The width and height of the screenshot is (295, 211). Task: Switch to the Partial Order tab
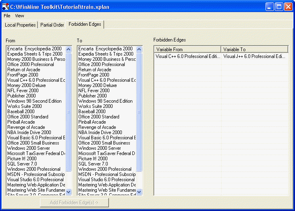tap(52, 25)
